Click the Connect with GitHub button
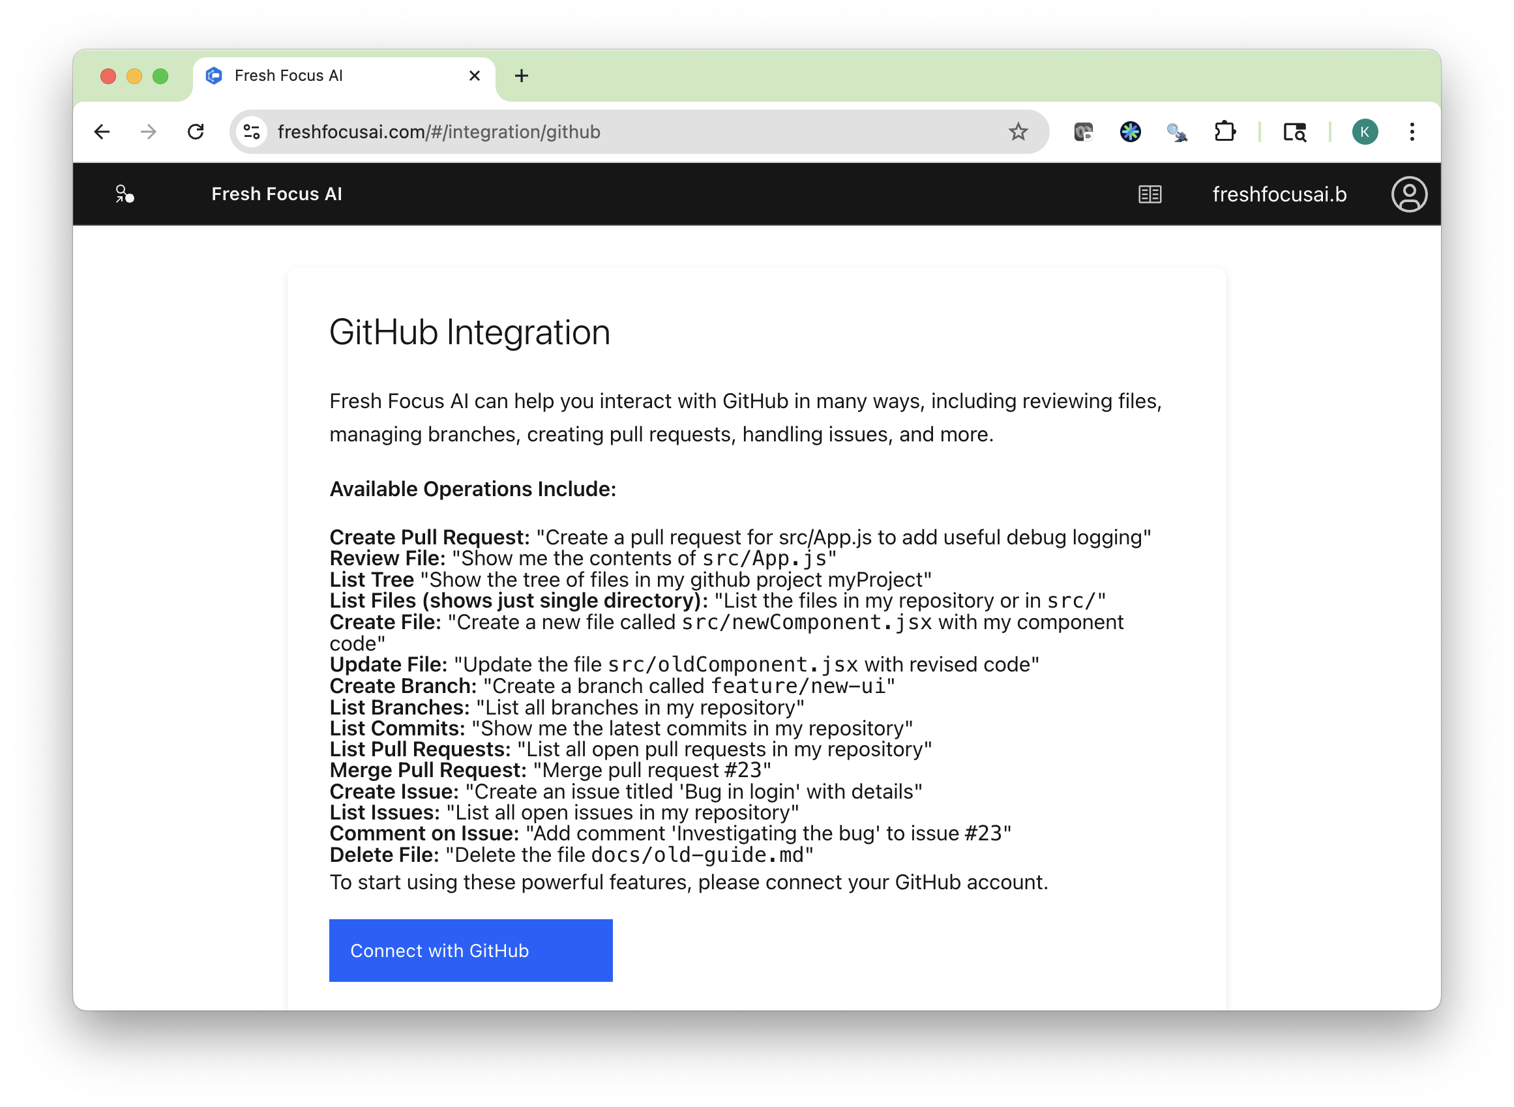1514x1107 pixels. pos(471,950)
